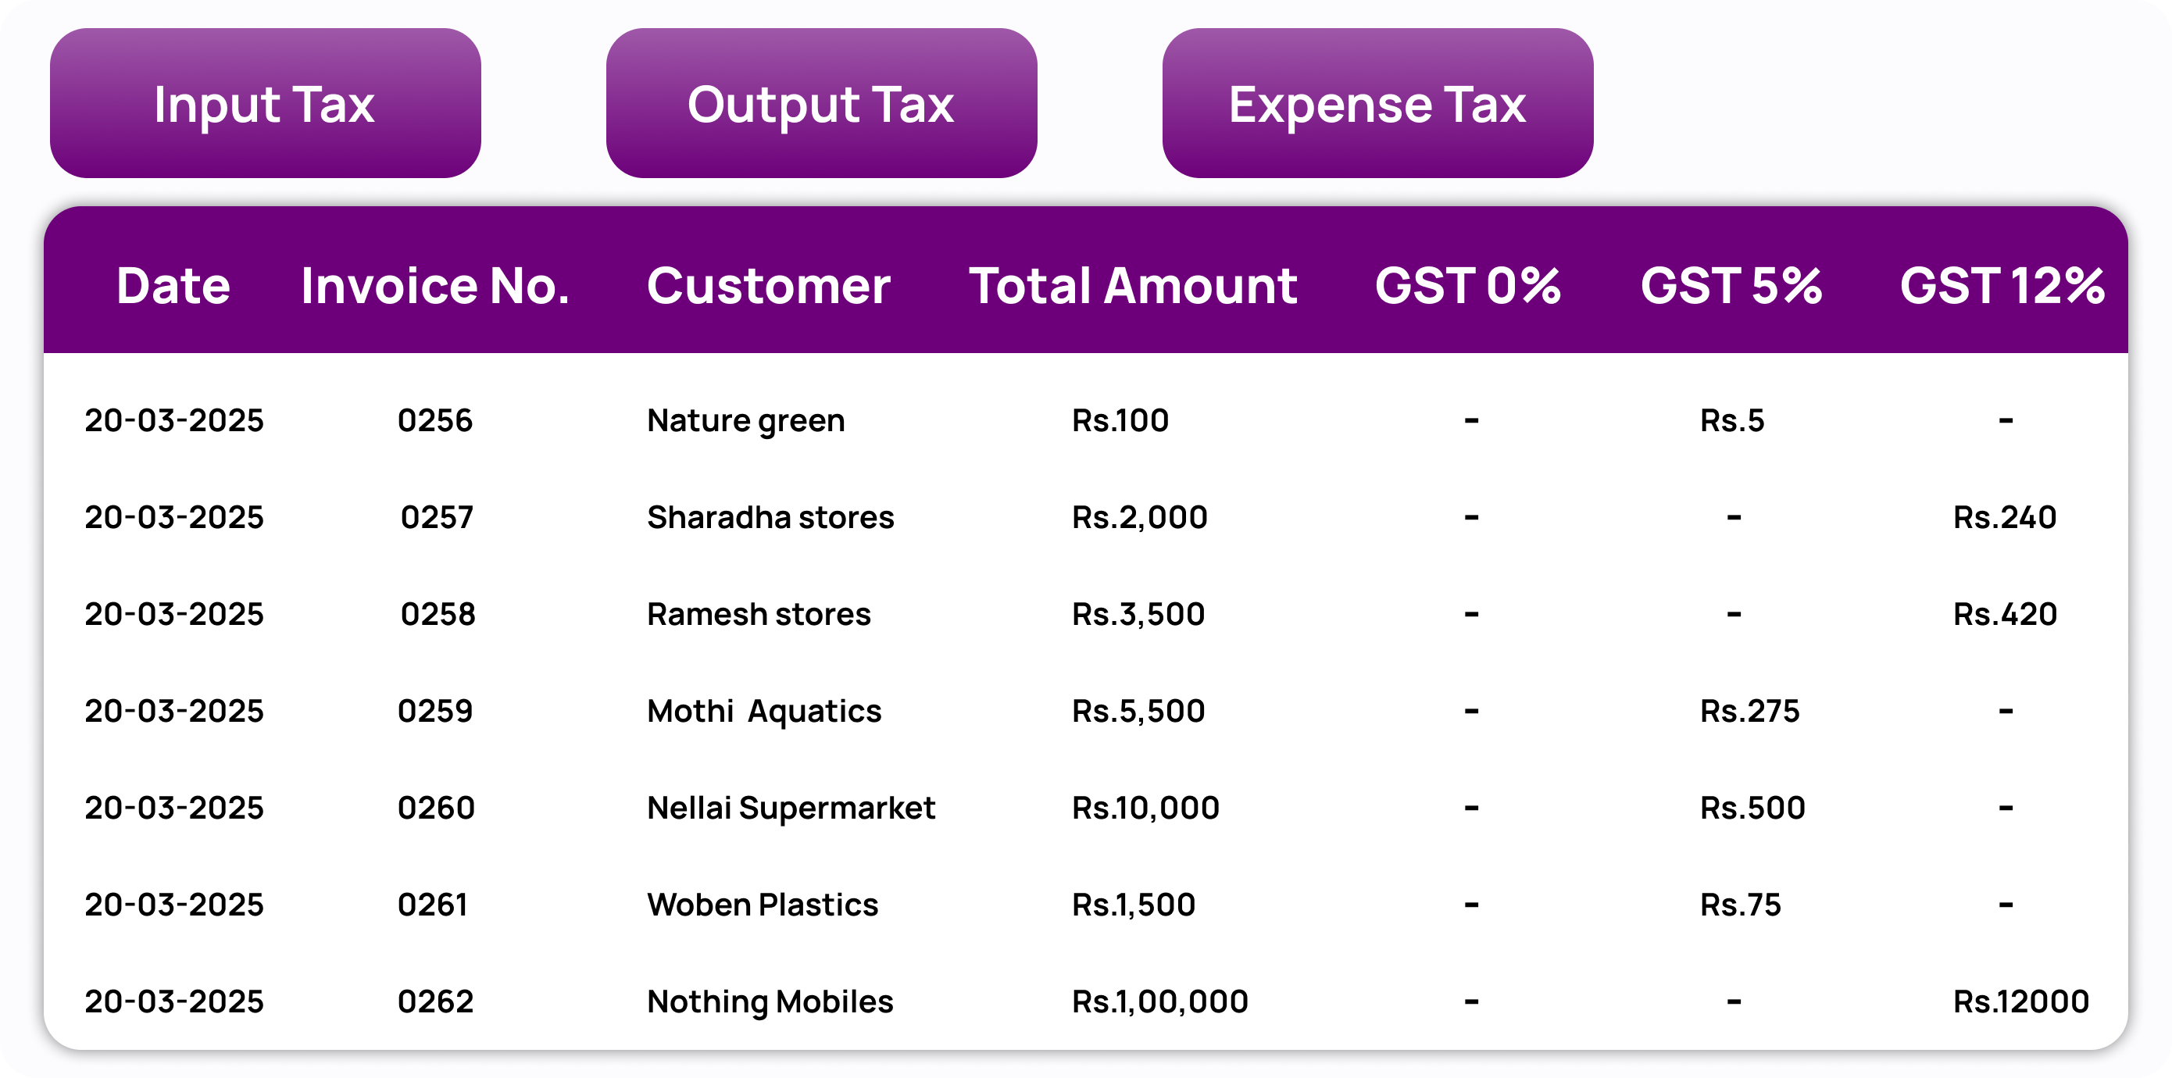Click the Date column header
Screen dimensions: 2172x1078
(x=173, y=286)
